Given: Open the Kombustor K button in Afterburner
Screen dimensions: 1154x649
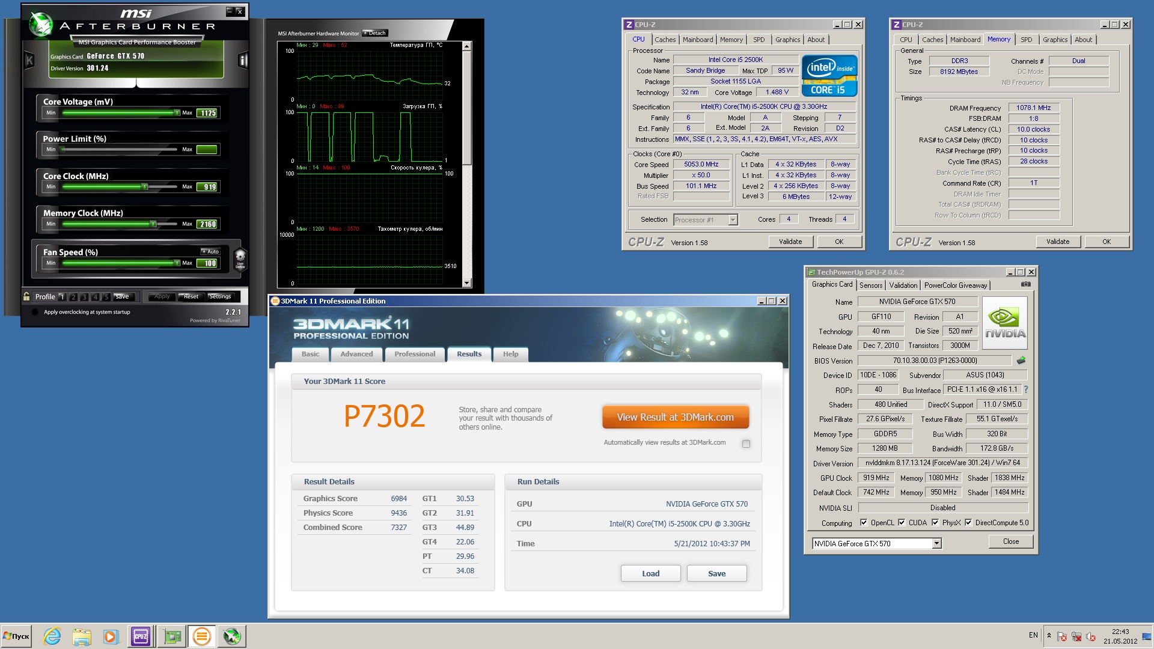Looking at the screenshot, I should tap(29, 60).
